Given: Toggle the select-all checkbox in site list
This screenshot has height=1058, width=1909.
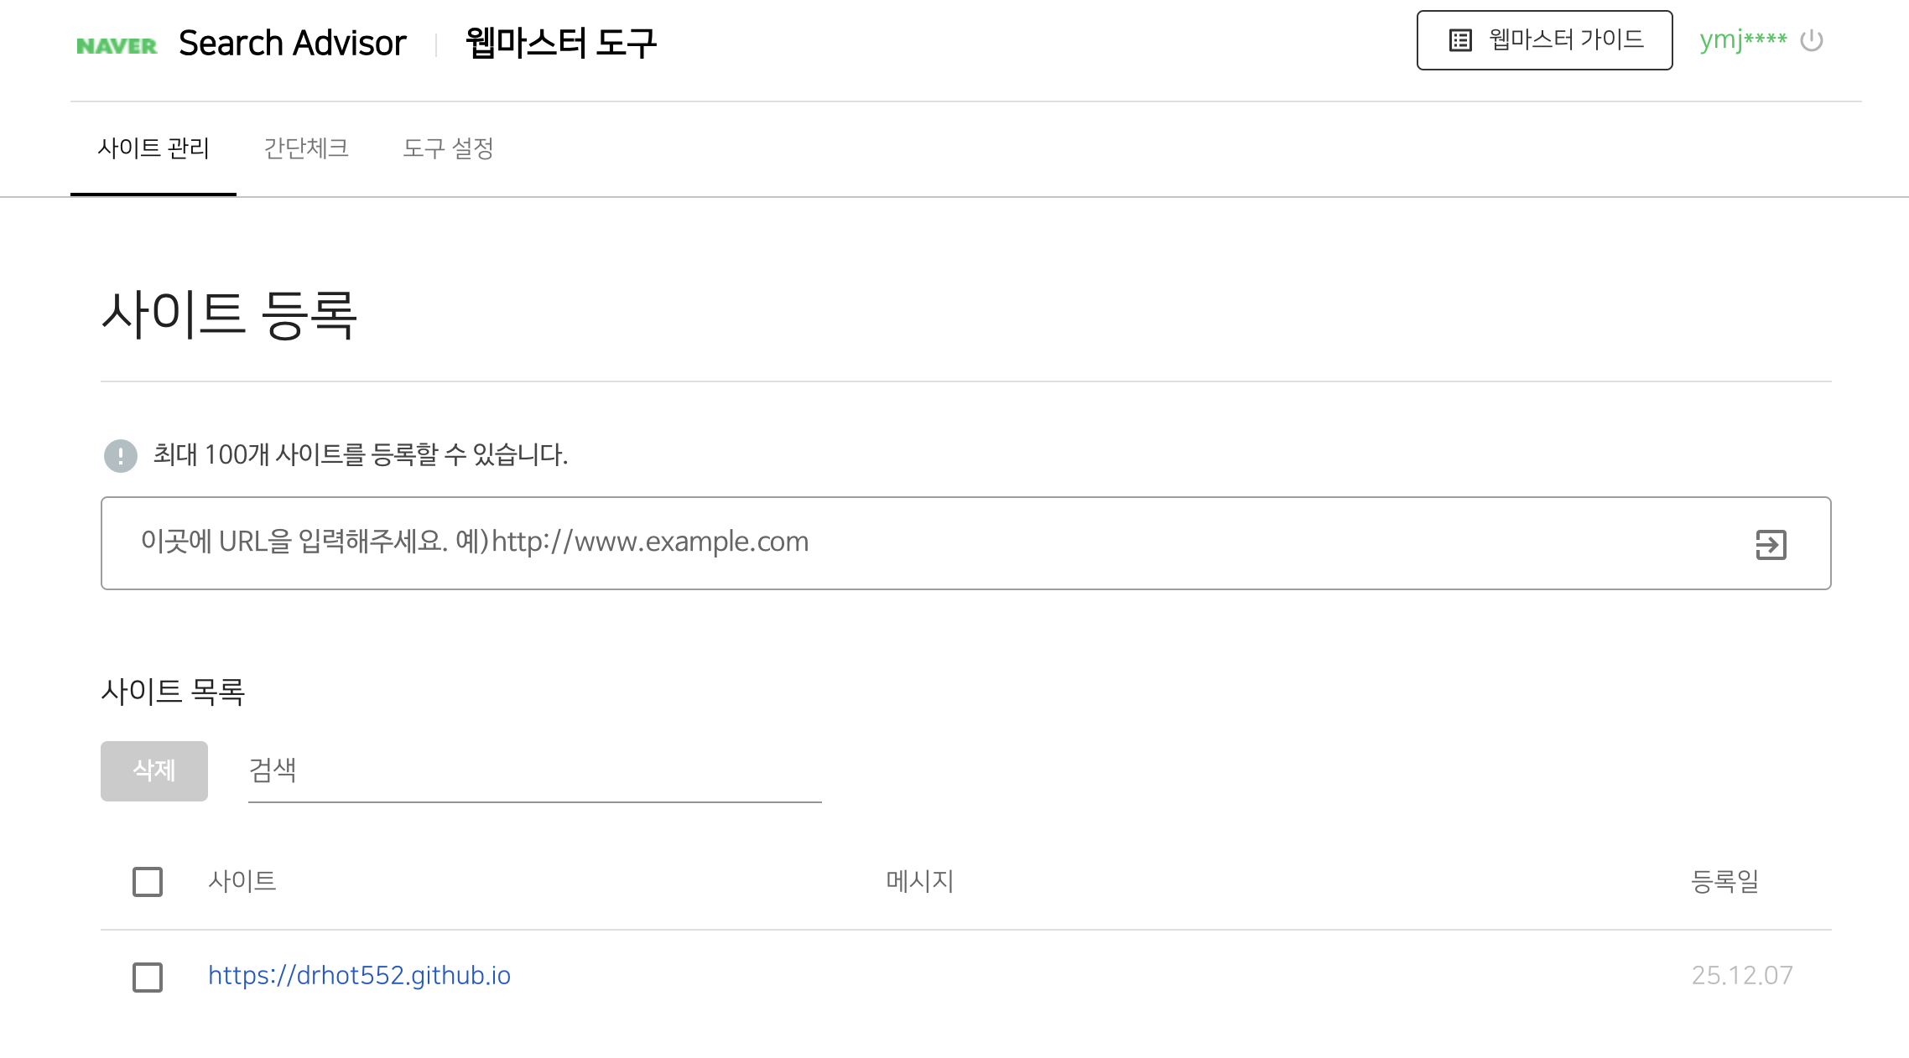Looking at the screenshot, I should click(x=147, y=882).
